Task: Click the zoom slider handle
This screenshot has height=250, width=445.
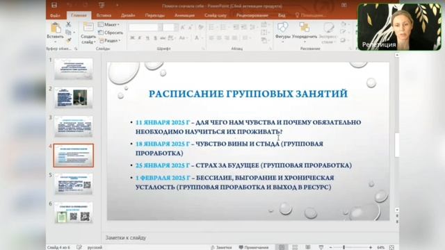Action: [343, 247]
